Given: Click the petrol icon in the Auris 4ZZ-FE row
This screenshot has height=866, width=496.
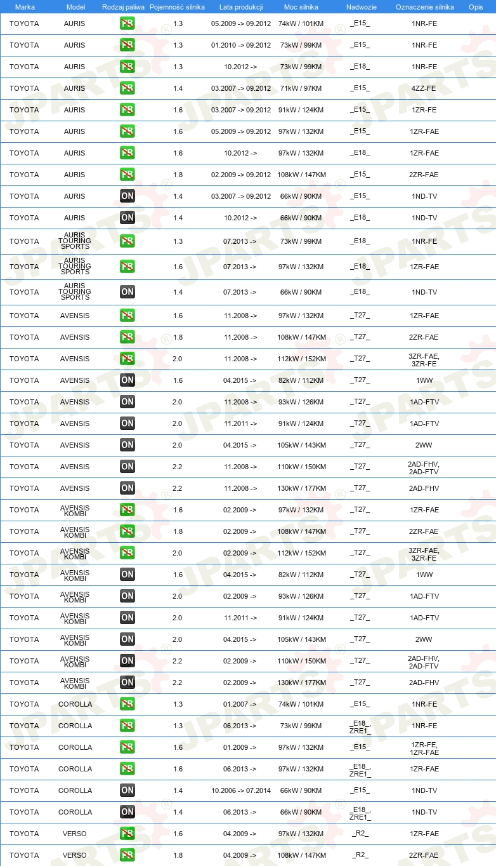Looking at the screenshot, I should click(127, 88).
